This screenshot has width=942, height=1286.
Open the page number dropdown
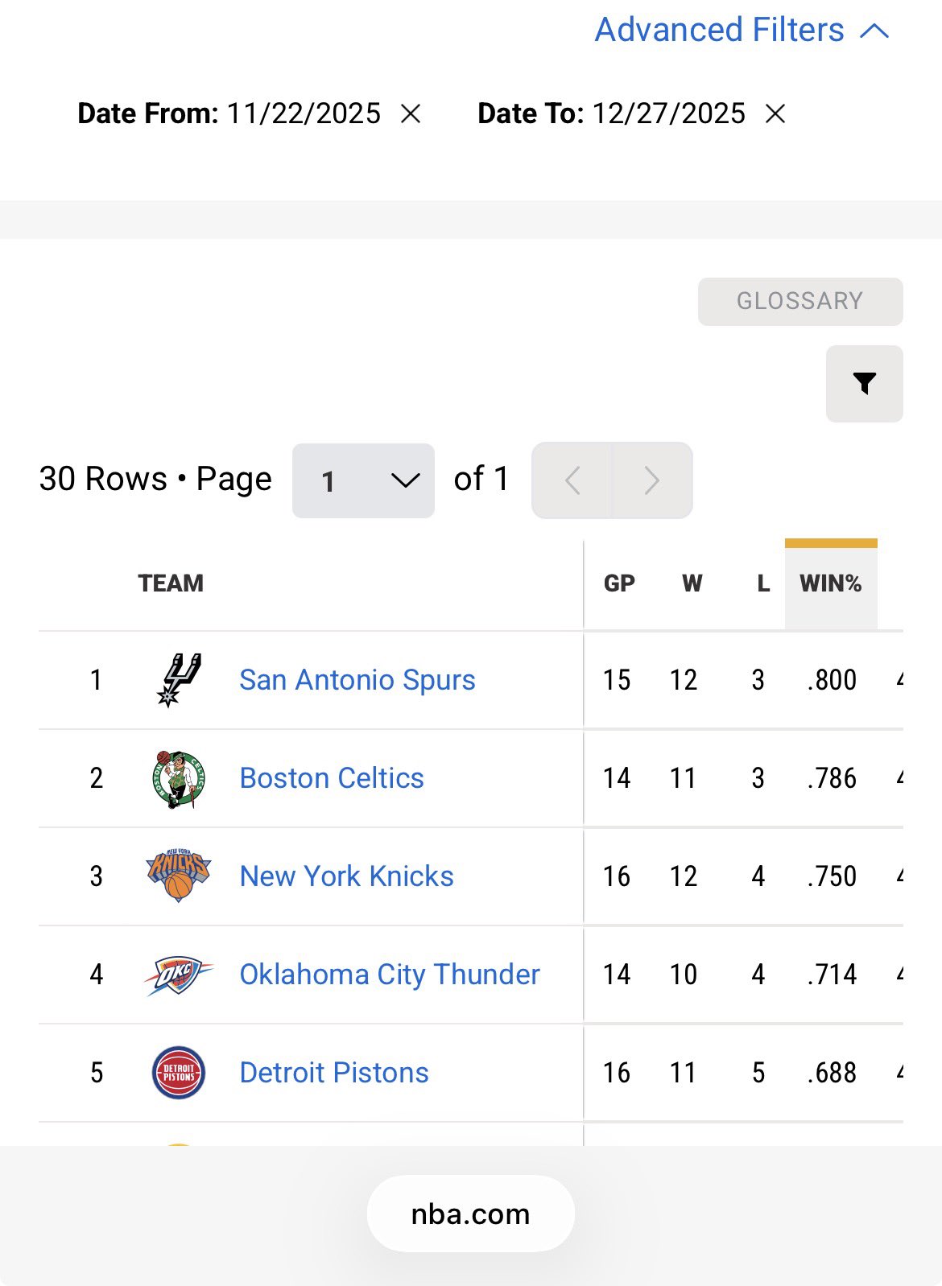363,480
